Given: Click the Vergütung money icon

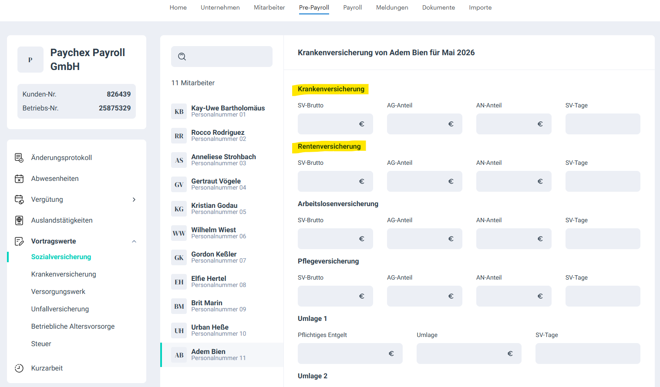Looking at the screenshot, I should (x=19, y=199).
